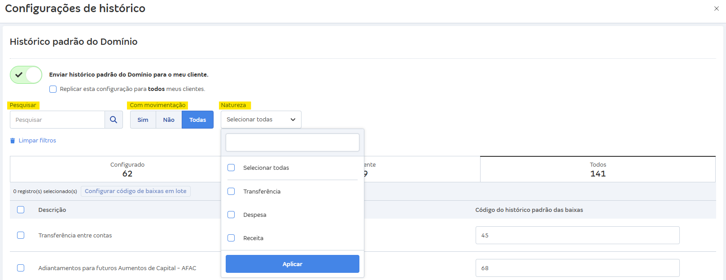
Task: Focus the search box inside Natureza dropdown
Action: point(292,142)
